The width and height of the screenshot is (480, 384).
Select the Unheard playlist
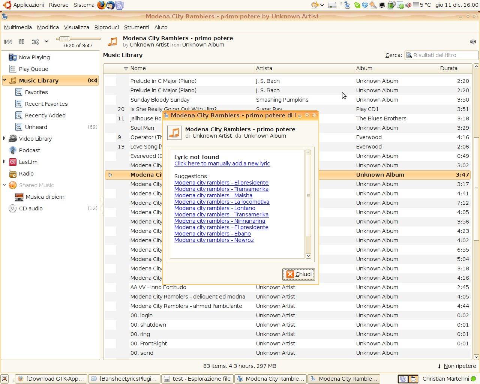[x=36, y=127]
